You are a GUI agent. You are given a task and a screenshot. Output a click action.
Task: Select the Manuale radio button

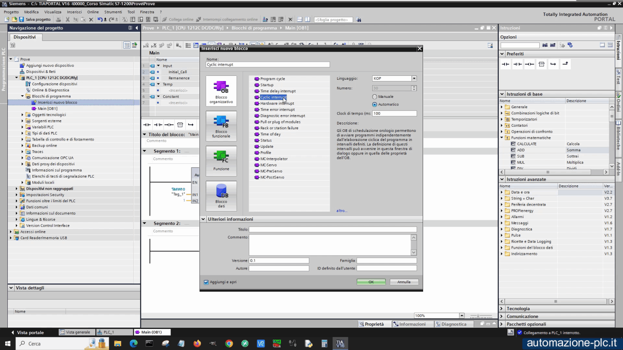point(374,97)
